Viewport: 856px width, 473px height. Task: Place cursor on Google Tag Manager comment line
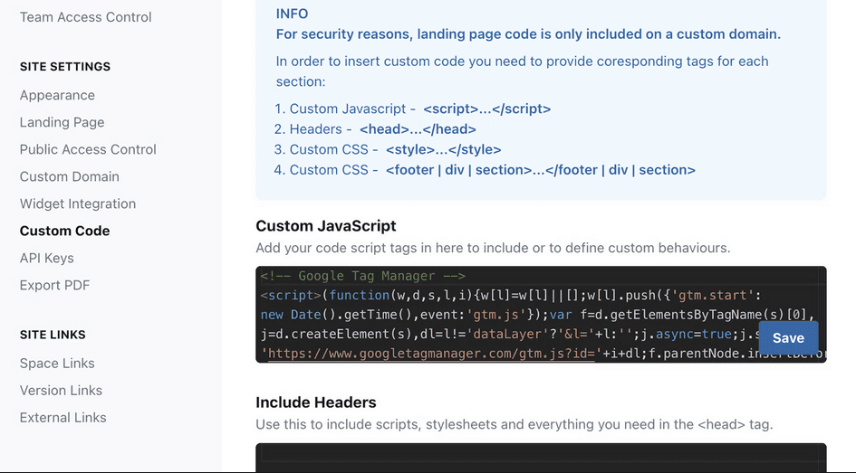tap(362, 276)
